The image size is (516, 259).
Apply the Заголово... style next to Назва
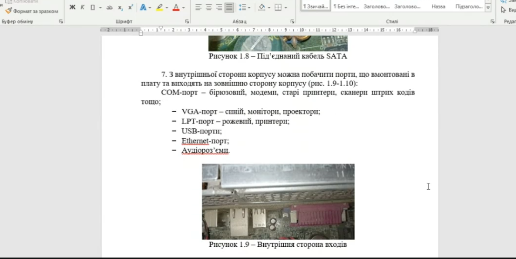[408, 6]
